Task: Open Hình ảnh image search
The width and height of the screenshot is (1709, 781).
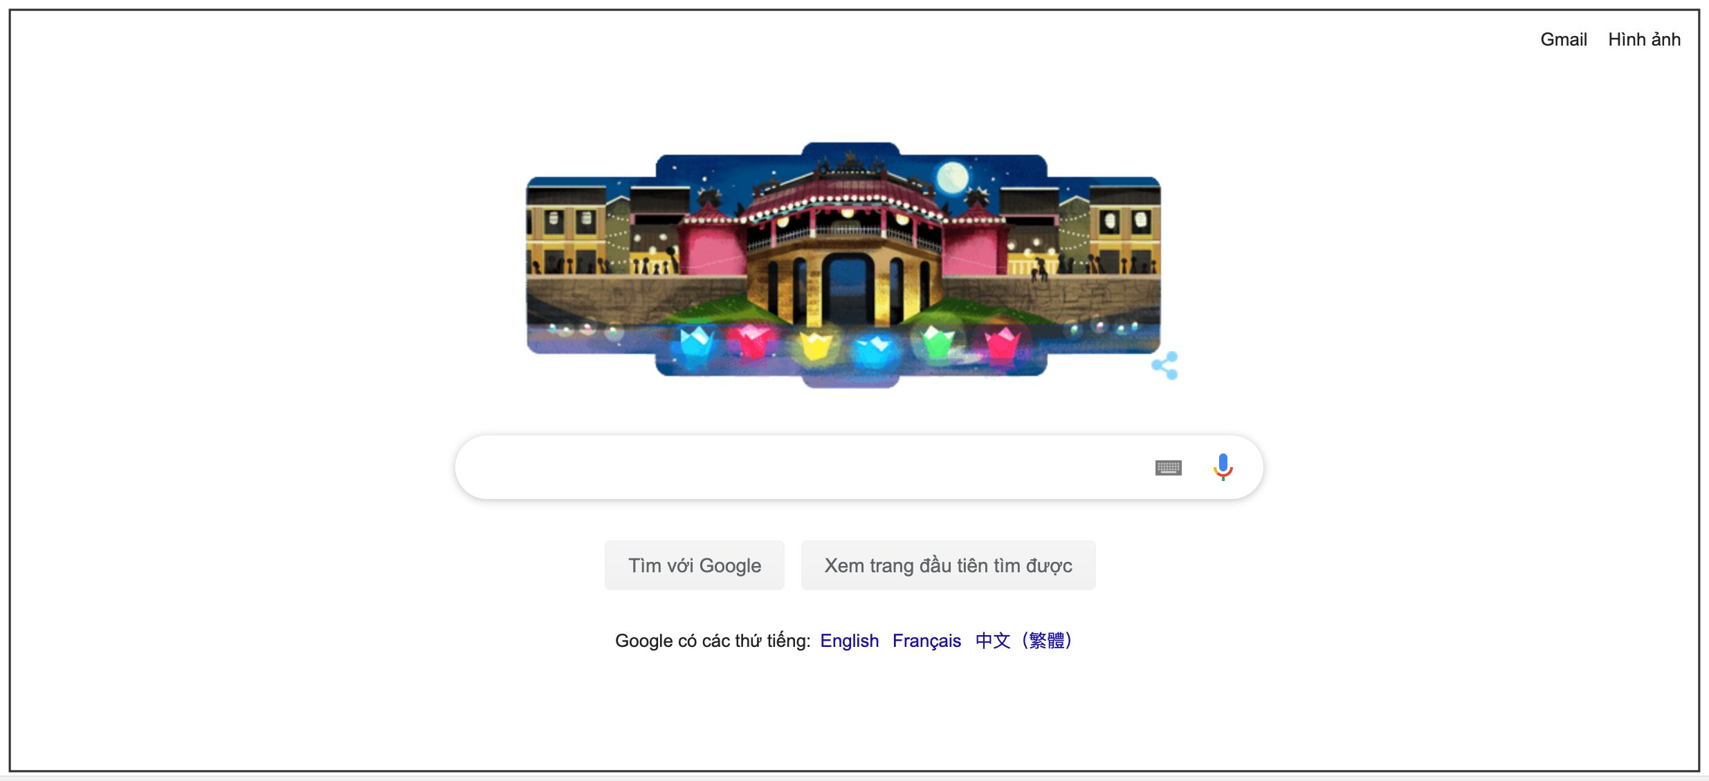Action: [x=1644, y=39]
